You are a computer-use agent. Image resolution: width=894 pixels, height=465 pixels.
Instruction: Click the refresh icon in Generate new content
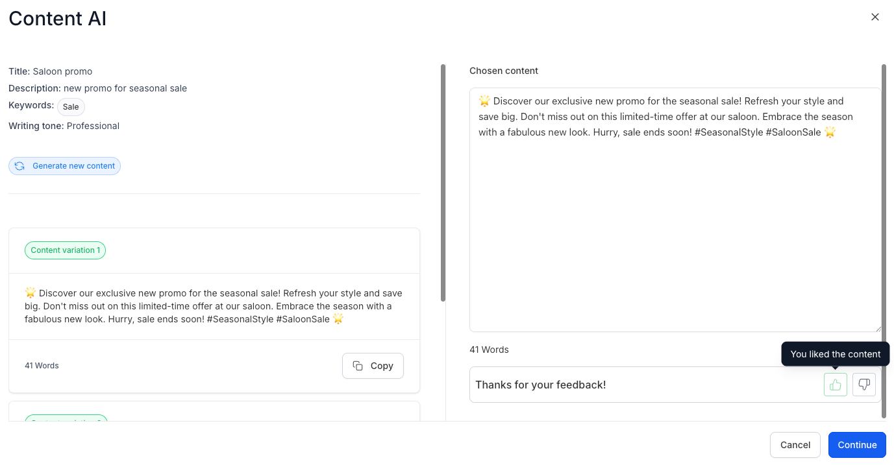[x=20, y=166]
